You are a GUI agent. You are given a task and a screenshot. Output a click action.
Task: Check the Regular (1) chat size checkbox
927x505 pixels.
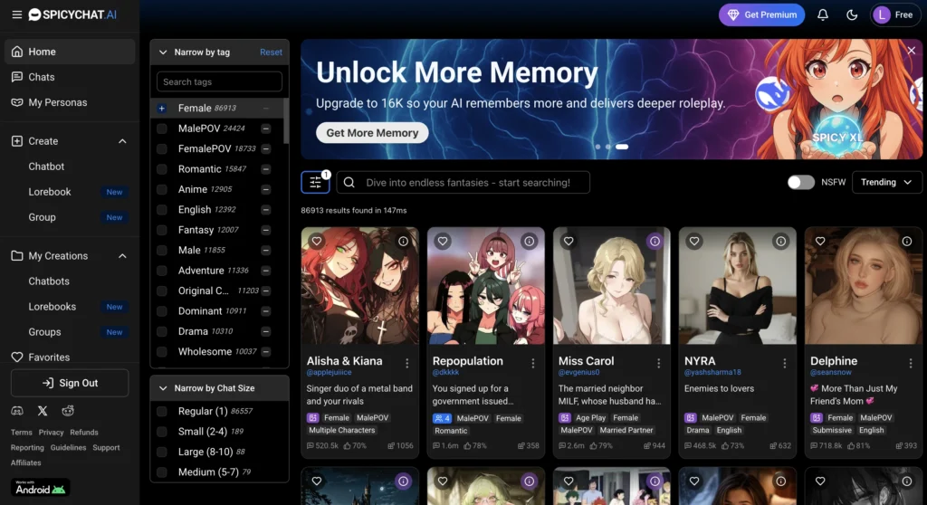(162, 411)
